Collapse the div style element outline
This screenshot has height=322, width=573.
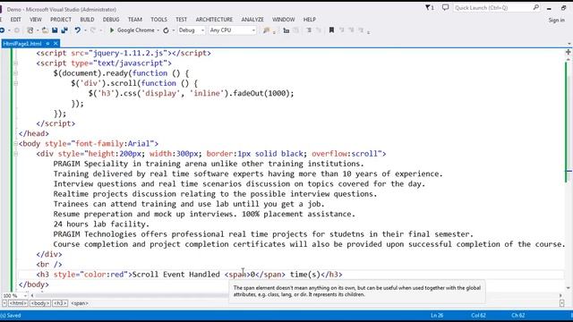[x=16, y=154]
